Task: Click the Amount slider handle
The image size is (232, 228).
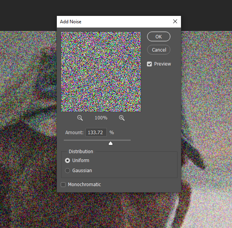Action: (111, 143)
